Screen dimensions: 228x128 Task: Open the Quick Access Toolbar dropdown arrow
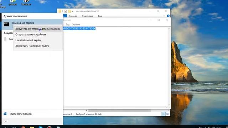[73, 11]
